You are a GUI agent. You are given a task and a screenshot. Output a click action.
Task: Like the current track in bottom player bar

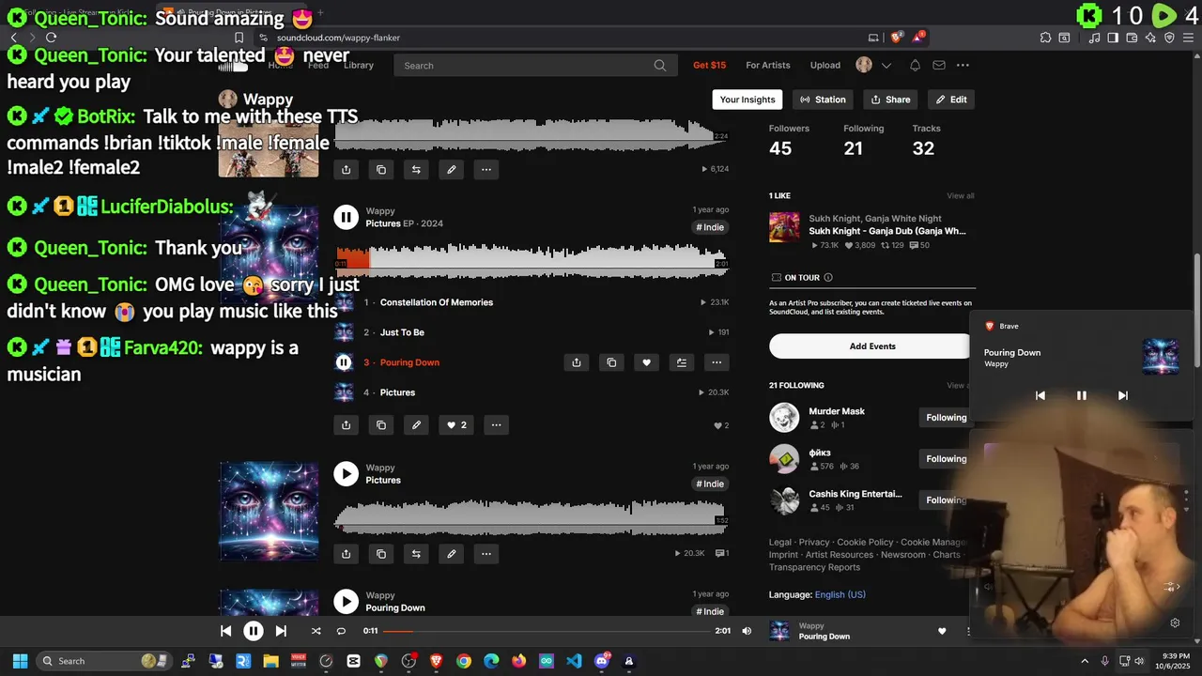pos(942,631)
